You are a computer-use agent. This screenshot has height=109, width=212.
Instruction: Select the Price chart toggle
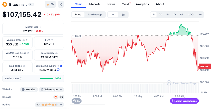[78, 15]
